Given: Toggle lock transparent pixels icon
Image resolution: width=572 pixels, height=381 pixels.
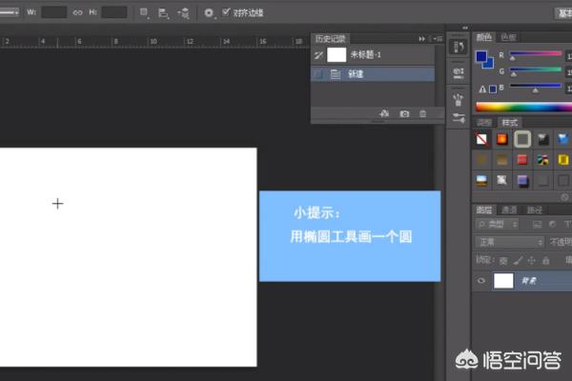Looking at the screenshot, I should pyautogui.click(x=503, y=260).
